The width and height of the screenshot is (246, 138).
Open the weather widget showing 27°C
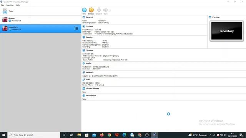(x=198, y=135)
